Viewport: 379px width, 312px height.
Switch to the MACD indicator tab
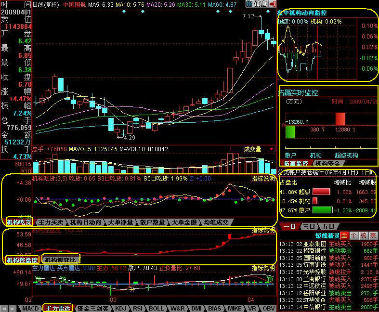click(30, 308)
